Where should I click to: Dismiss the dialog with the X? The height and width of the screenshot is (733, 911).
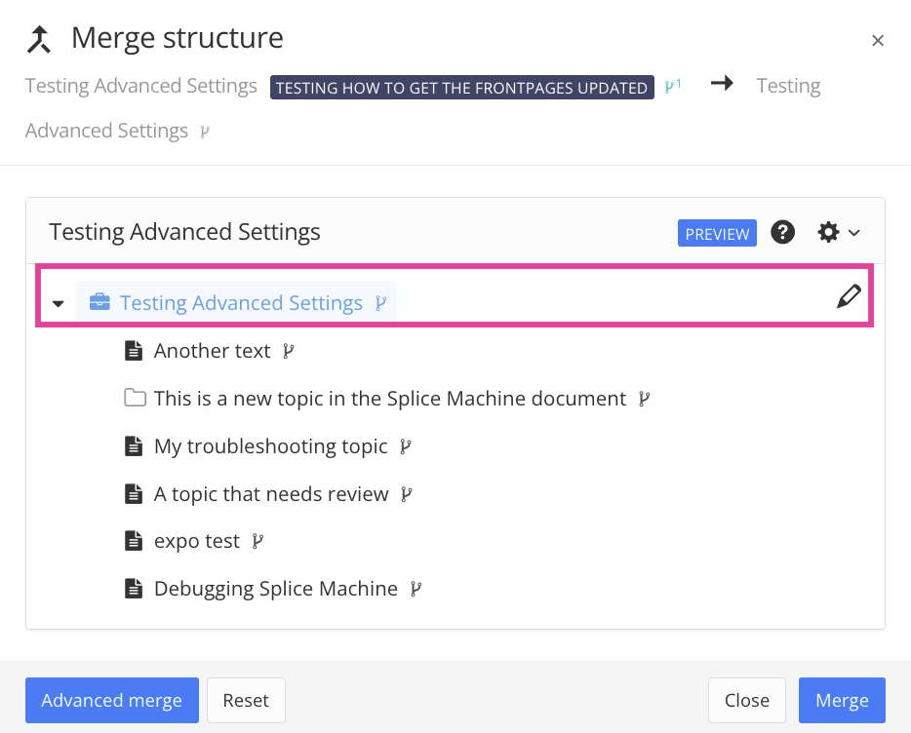(877, 40)
